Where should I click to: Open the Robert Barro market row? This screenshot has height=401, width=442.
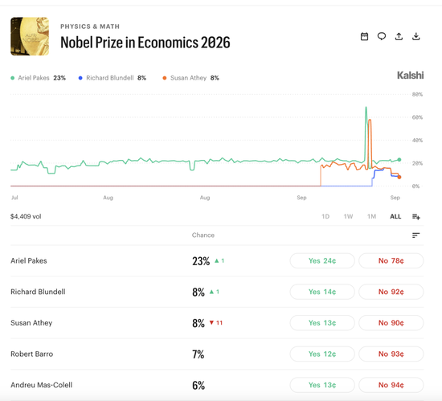[217, 354]
